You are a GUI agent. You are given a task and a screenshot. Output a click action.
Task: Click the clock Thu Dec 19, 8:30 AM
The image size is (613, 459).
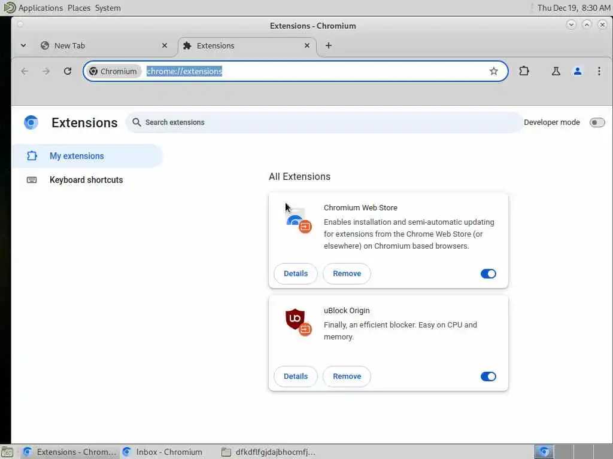pos(573,8)
